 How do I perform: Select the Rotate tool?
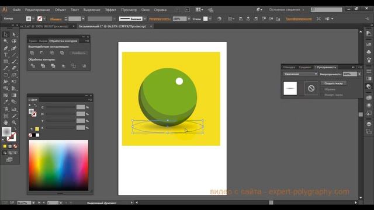click(6, 75)
